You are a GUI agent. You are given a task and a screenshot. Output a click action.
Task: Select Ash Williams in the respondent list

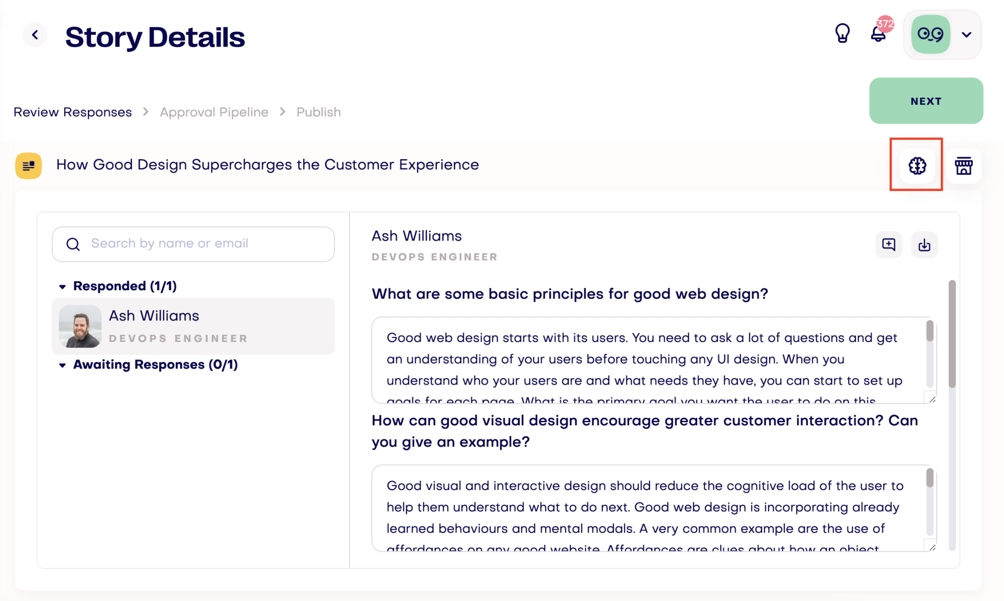click(x=193, y=326)
